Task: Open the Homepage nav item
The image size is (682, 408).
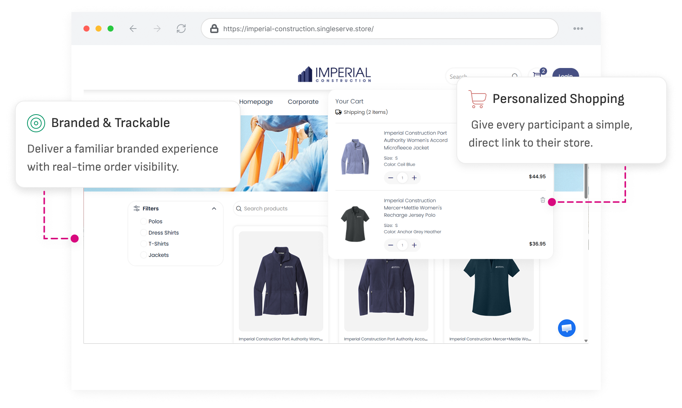Action: pyautogui.click(x=256, y=101)
